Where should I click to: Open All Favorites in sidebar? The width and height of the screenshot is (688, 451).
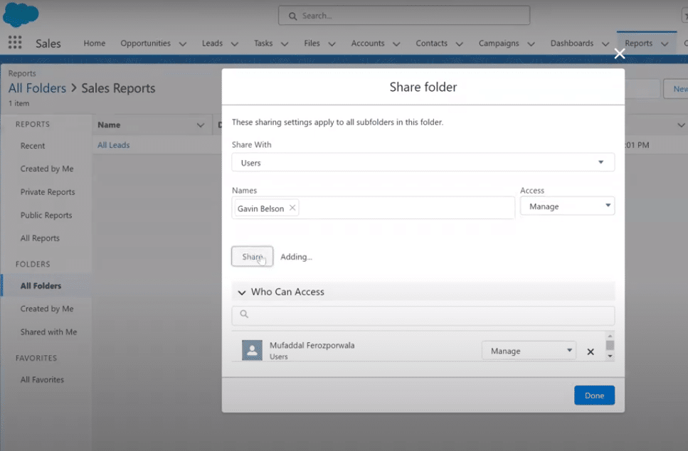click(x=42, y=379)
